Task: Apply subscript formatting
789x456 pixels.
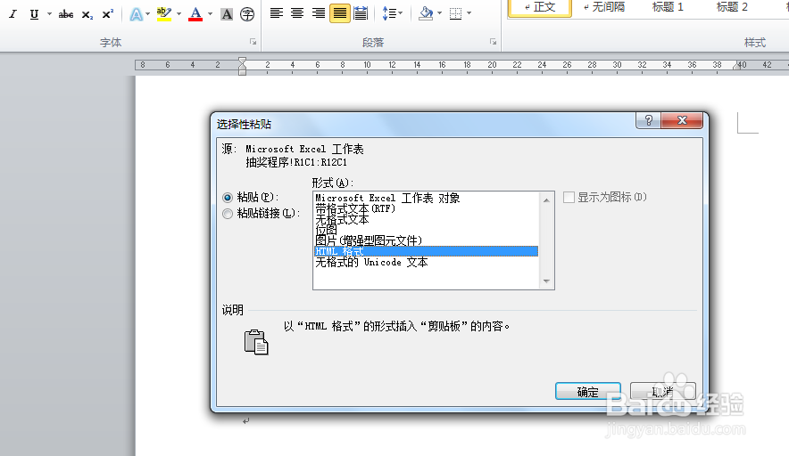Action: pos(87,14)
